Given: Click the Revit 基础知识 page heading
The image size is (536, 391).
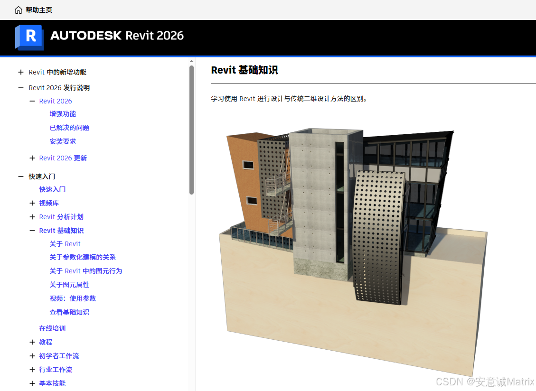Looking at the screenshot, I should click(244, 70).
